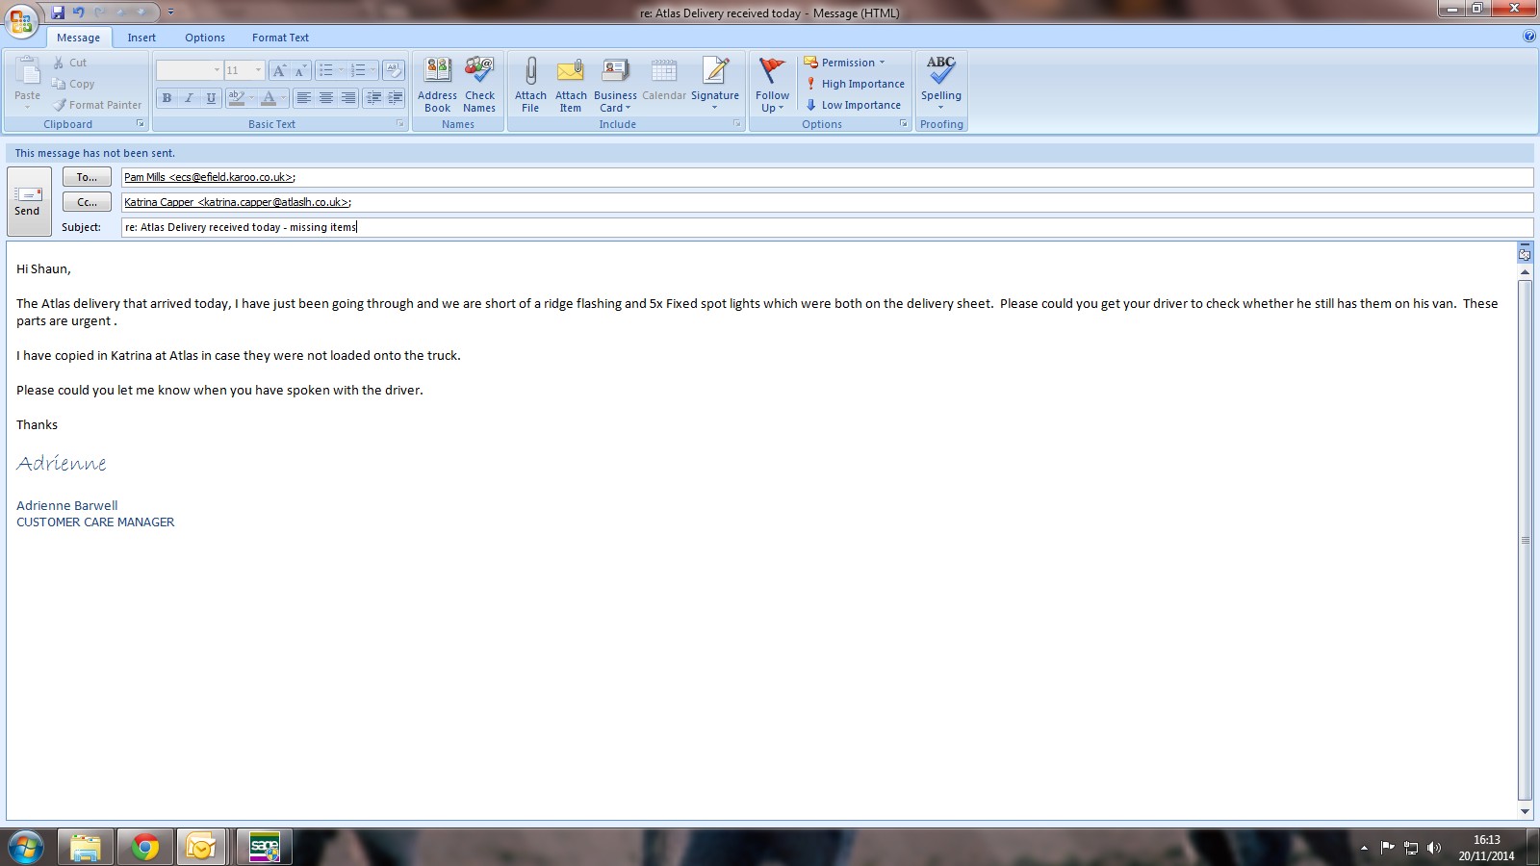The width and height of the screenshot is (1540, 866).
Task: Open Google Chrome from the taskbar
Action: click(x=145, y=848)
